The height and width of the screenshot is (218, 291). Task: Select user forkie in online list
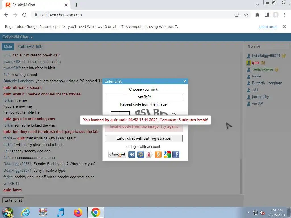(256, 76)
